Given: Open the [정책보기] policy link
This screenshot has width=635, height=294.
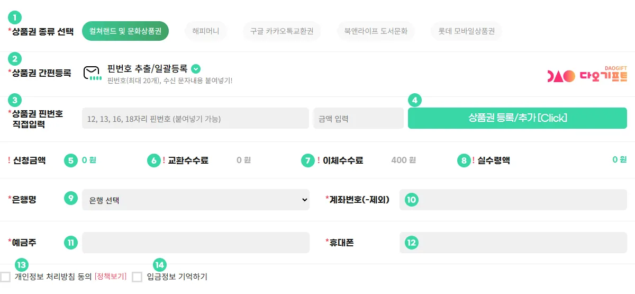Looking at the screenshot, I should coord(110,277).
